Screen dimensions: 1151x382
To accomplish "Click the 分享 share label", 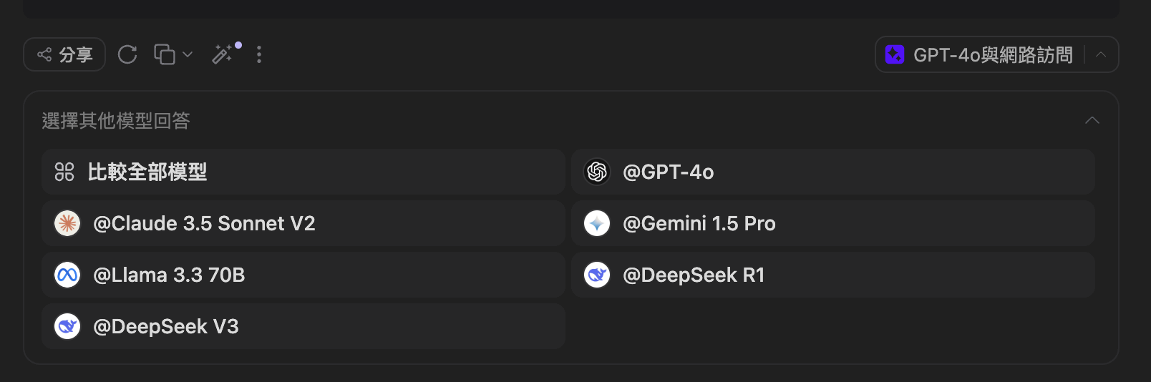I will [76, 54].
